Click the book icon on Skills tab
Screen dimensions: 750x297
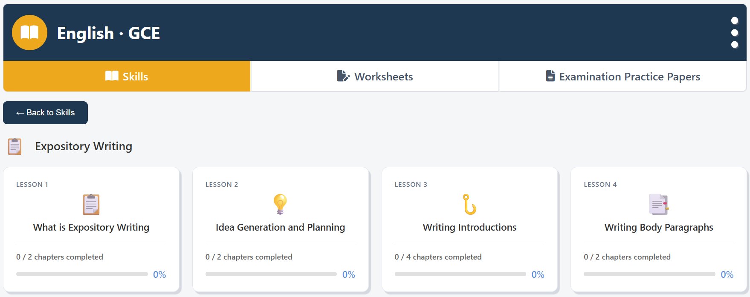[x=112, y=76]
